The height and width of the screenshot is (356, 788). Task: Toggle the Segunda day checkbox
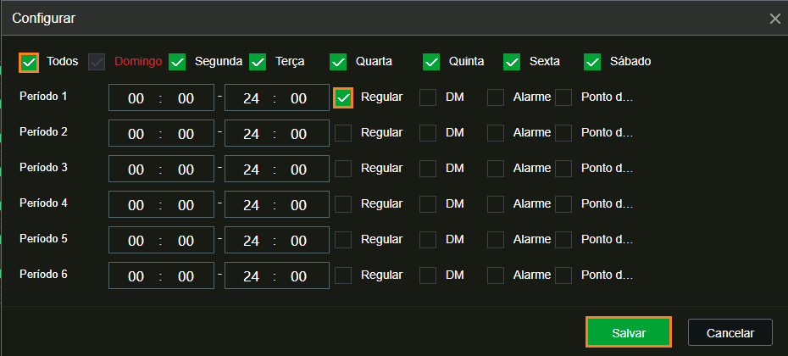click(177, 63)
